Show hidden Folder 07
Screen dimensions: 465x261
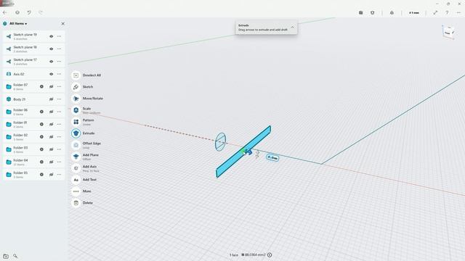52,87
